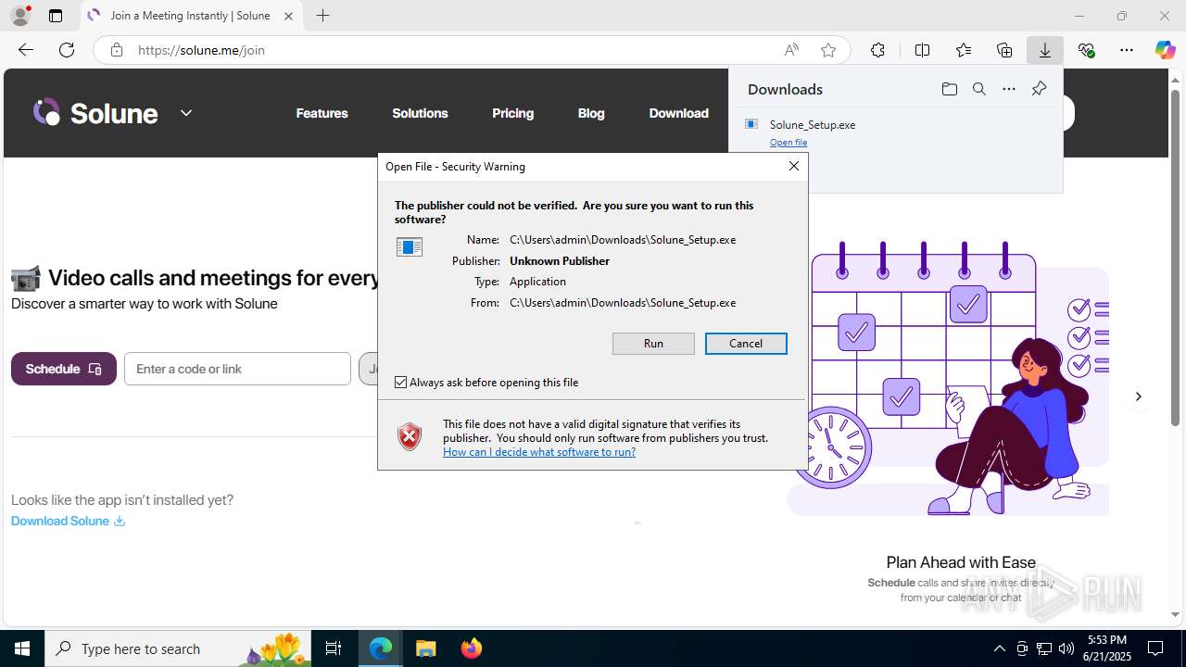This screenshot has width=1186, height=667.
Task: Open Favorites list icon
Action: coord(964,50)
